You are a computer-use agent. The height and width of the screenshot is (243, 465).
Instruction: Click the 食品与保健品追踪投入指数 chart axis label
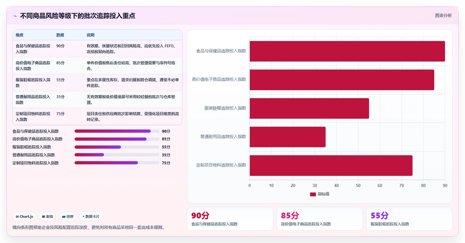coord(221,51)
